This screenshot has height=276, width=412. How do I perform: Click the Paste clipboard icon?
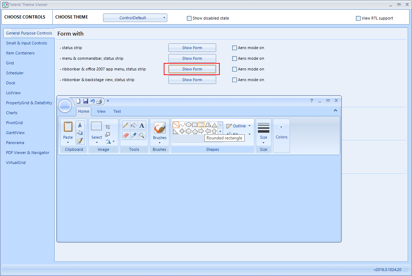click(68, 127)
